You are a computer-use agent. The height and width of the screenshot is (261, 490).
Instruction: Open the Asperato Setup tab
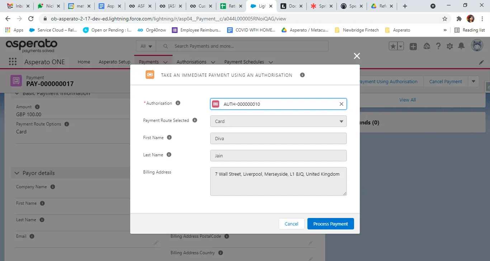tap(114, 62)
